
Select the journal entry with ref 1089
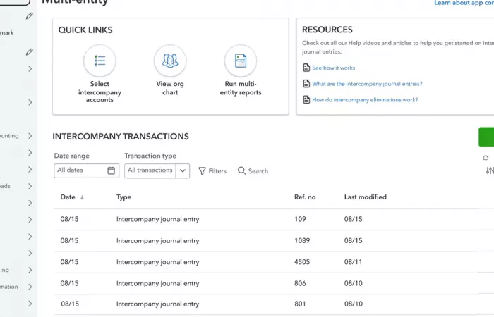[274, 241]
